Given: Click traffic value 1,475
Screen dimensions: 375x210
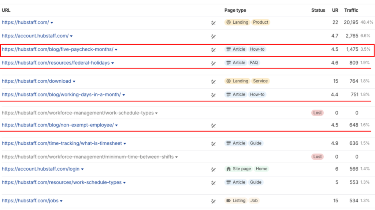Looking at the screenshot, I should point(352,49).
